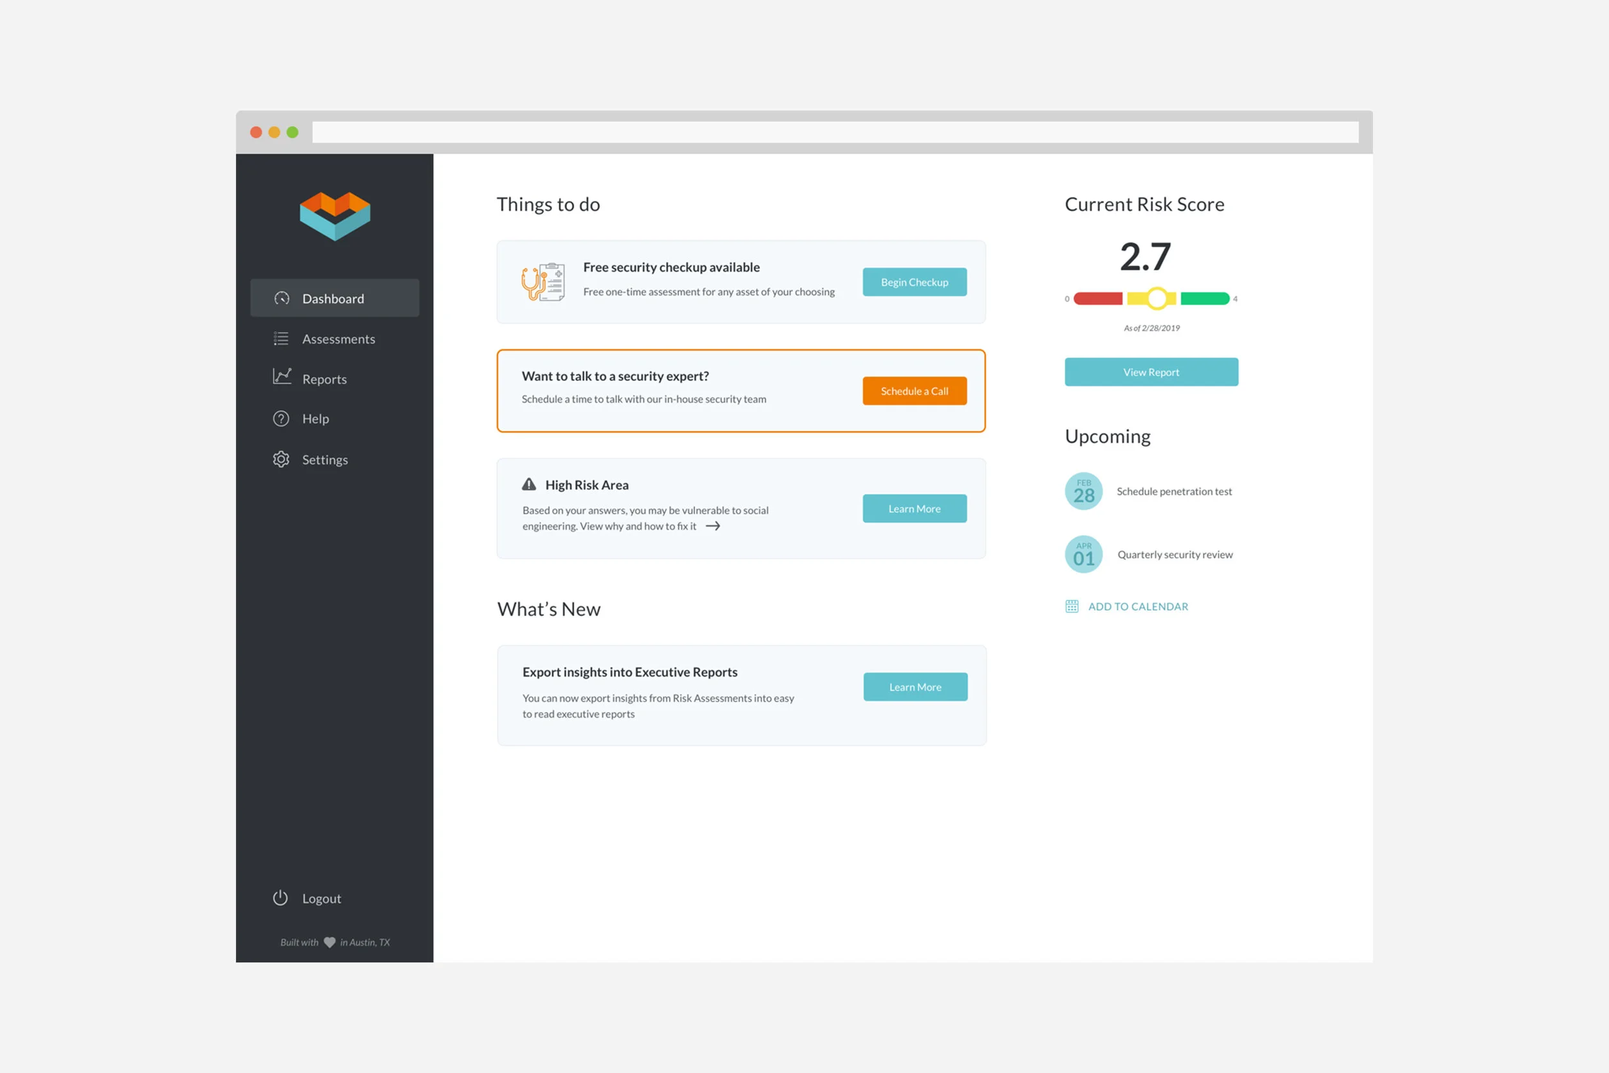Click the red segment of risk bar
This screenshot has height=1073, width=1609.
tap(1098, 299)
